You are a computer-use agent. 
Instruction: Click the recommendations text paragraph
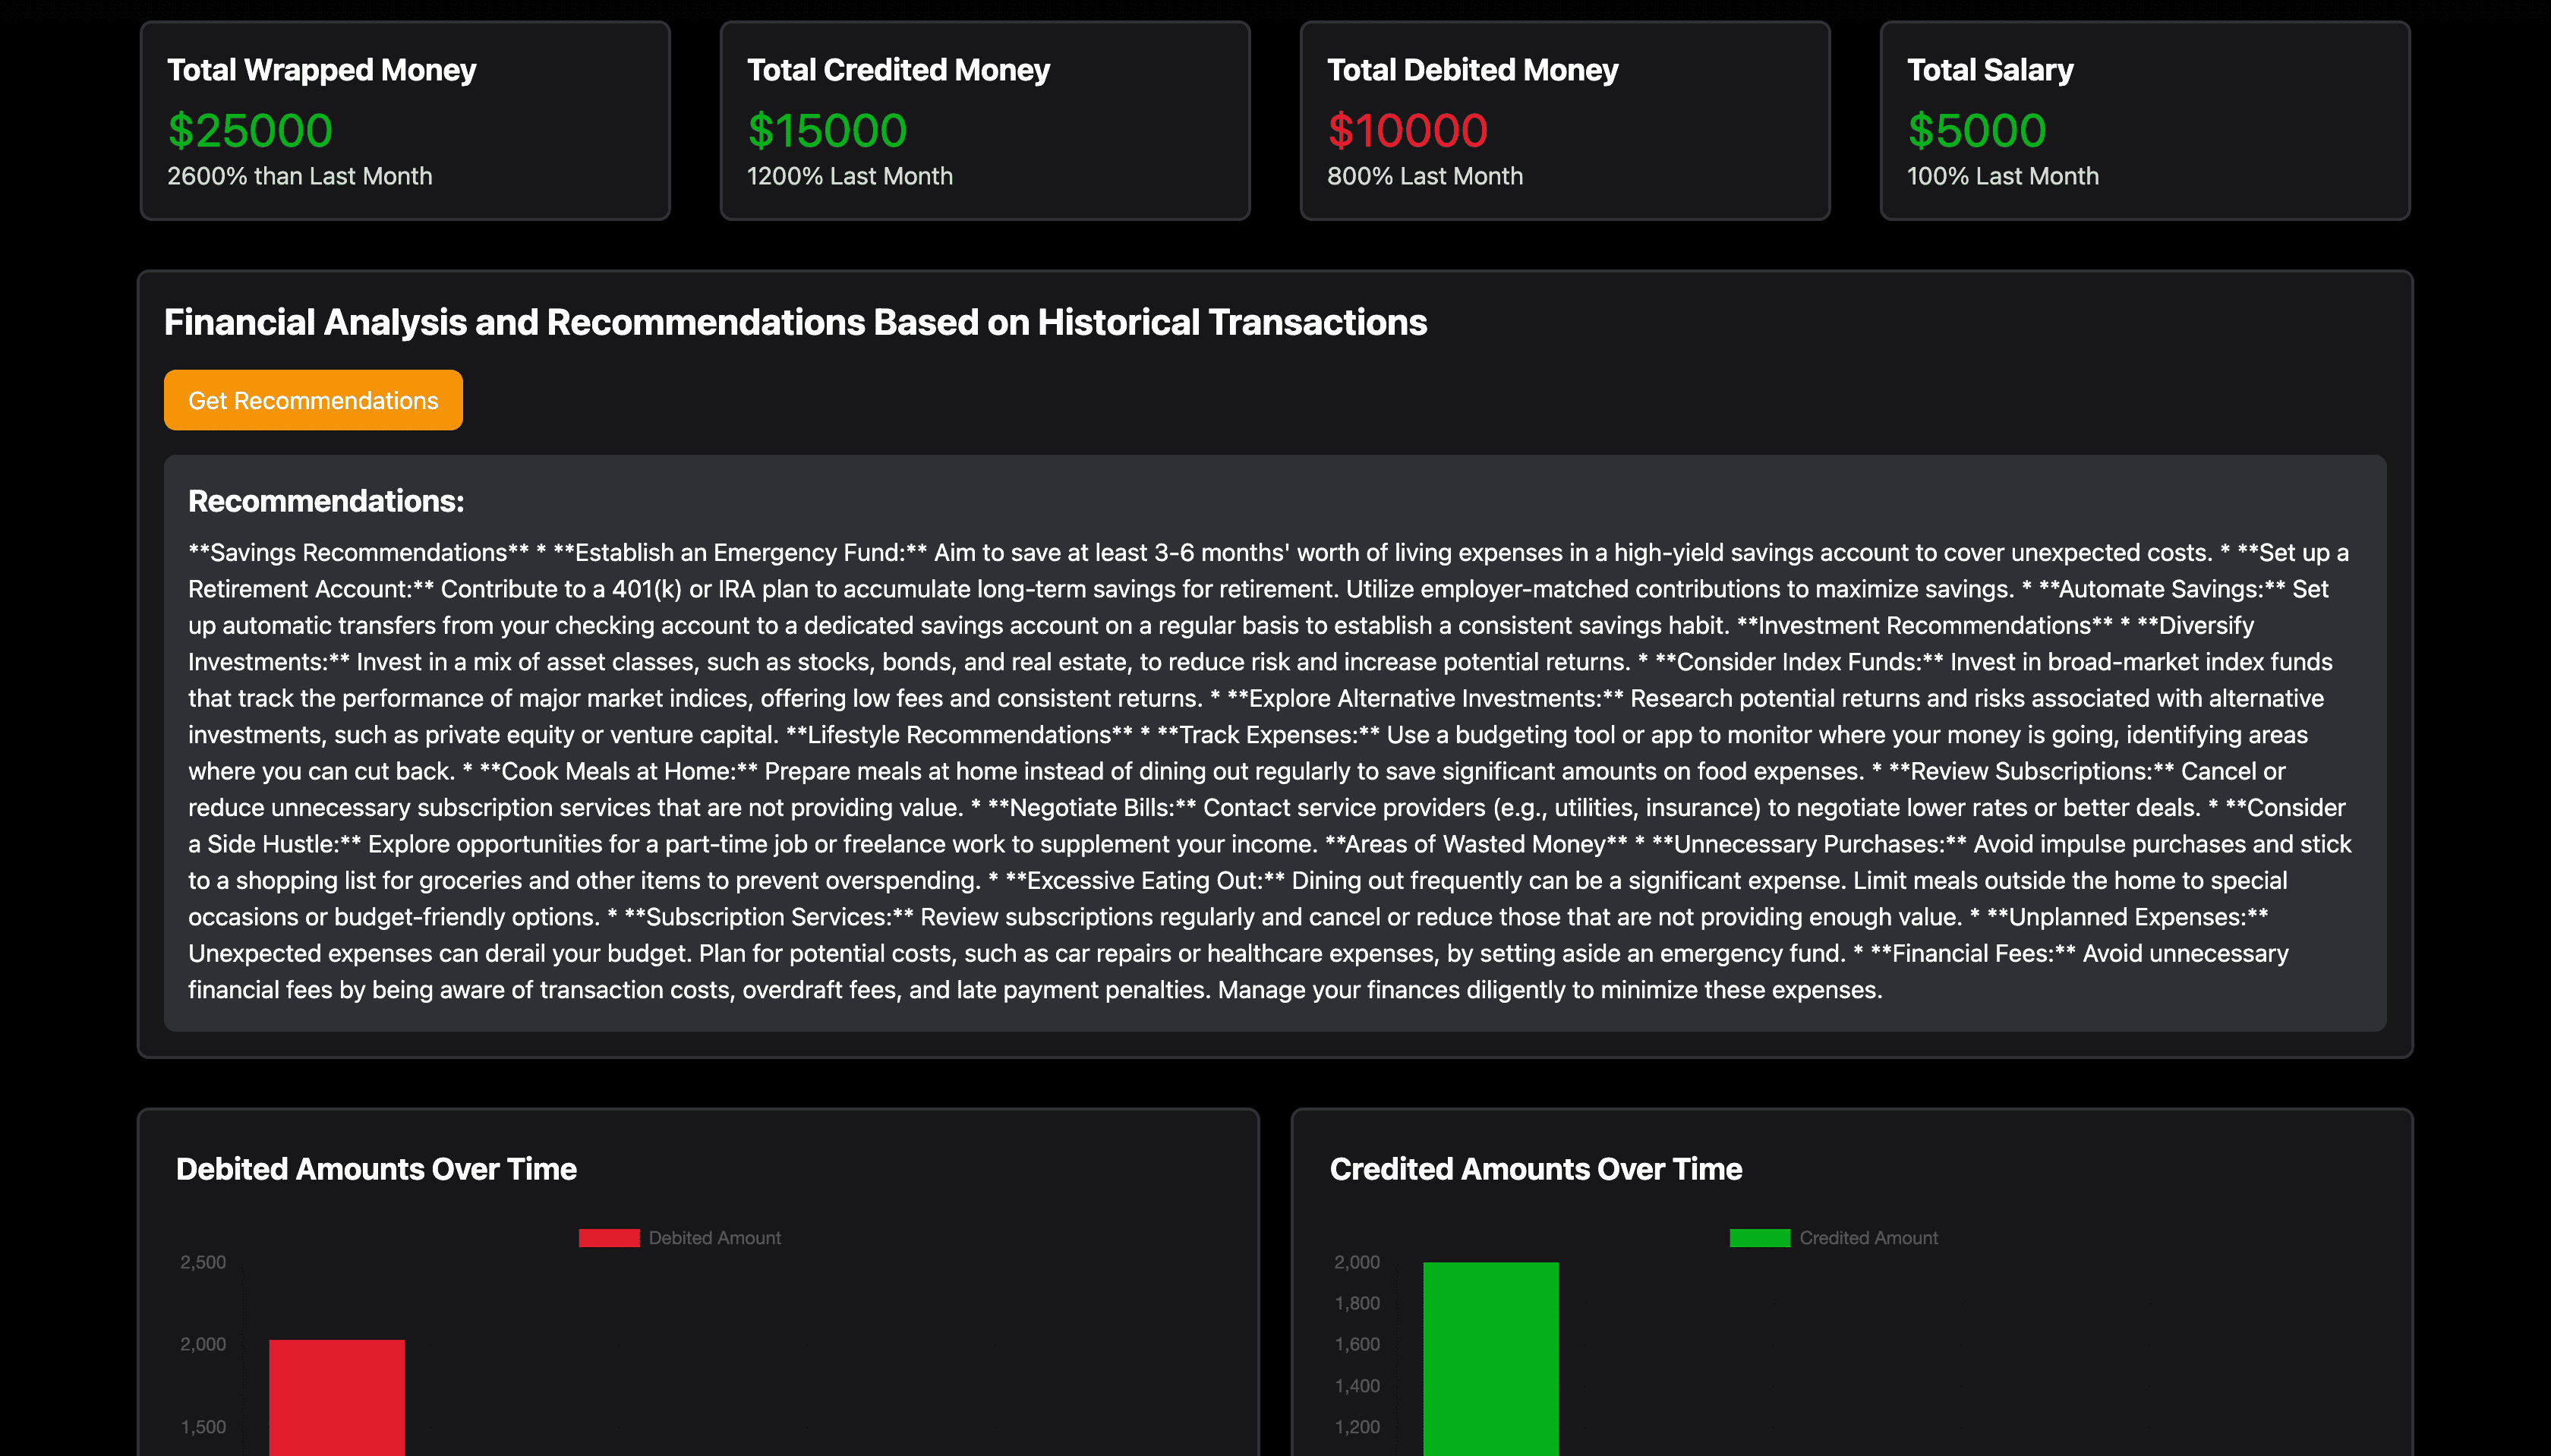[1270, 771]
